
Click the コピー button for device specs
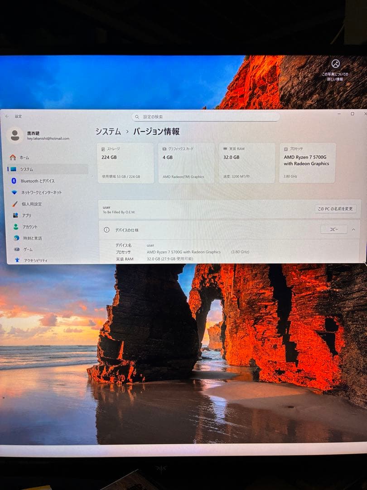tap(334, 230)
